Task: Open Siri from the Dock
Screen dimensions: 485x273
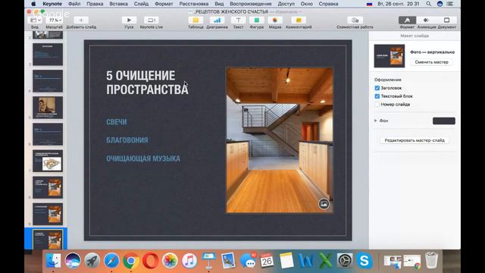Action: [73, 261]
